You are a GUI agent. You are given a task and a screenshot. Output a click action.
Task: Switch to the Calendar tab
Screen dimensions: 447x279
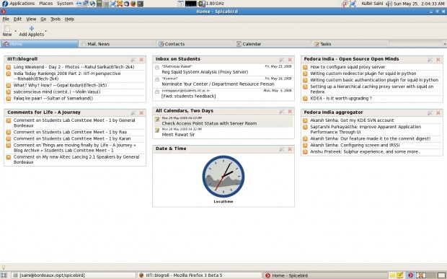[x=273, y=44]
